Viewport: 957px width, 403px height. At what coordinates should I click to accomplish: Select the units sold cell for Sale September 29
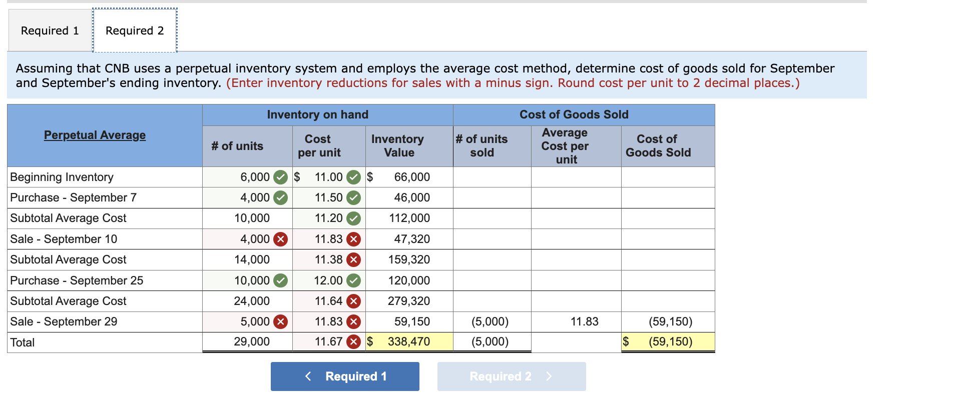coord(492,321)
